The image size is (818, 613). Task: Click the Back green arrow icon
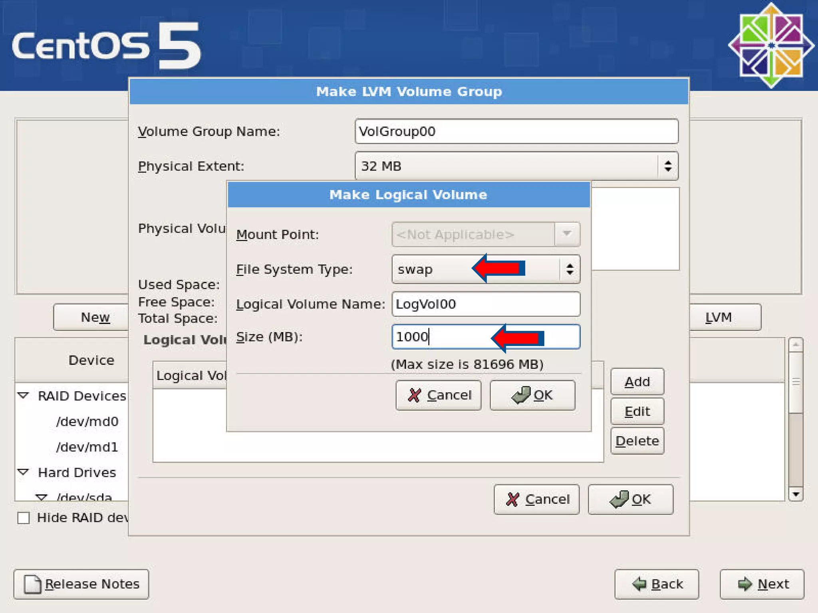[x=639, y=584]
